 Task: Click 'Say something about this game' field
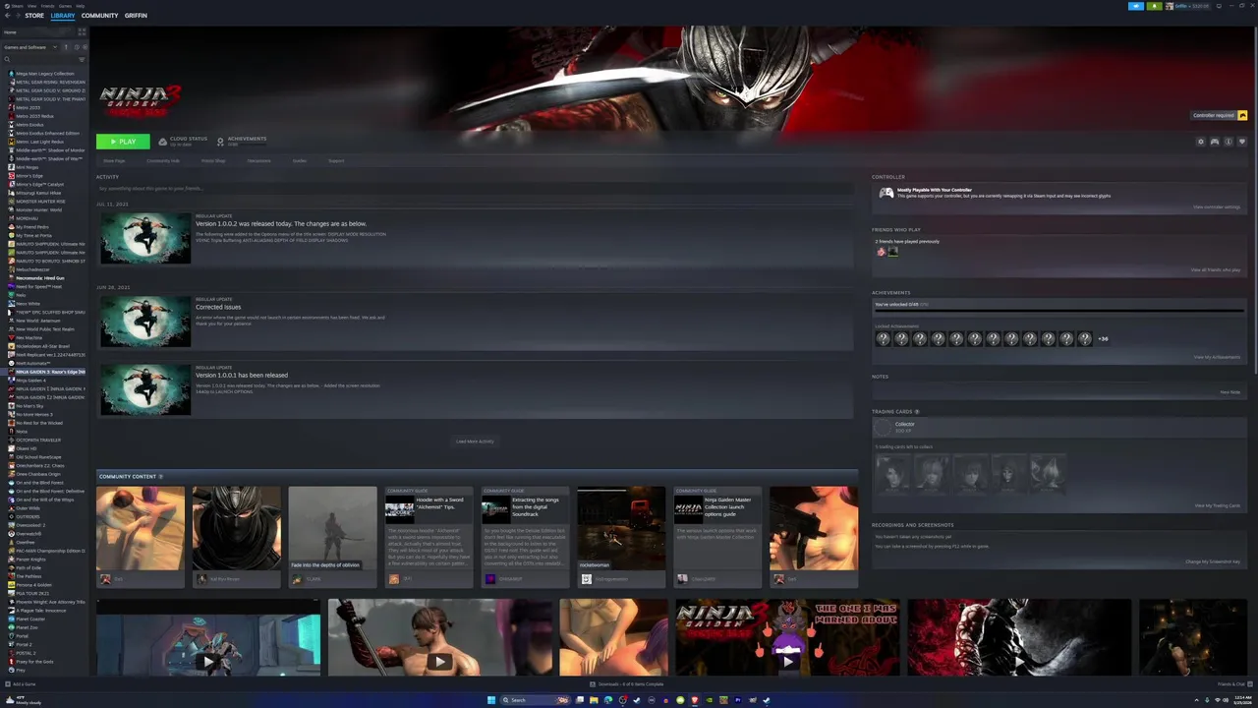coord(475,188)
